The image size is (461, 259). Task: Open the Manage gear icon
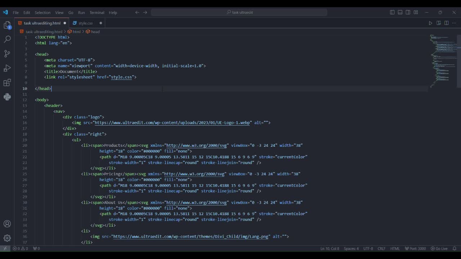(x=7, y=238)
